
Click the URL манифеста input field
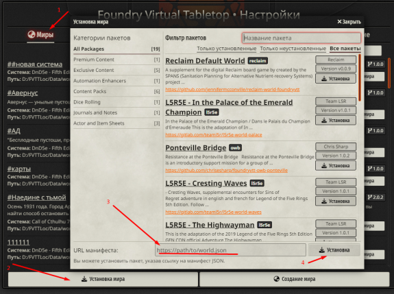(230, 250)
